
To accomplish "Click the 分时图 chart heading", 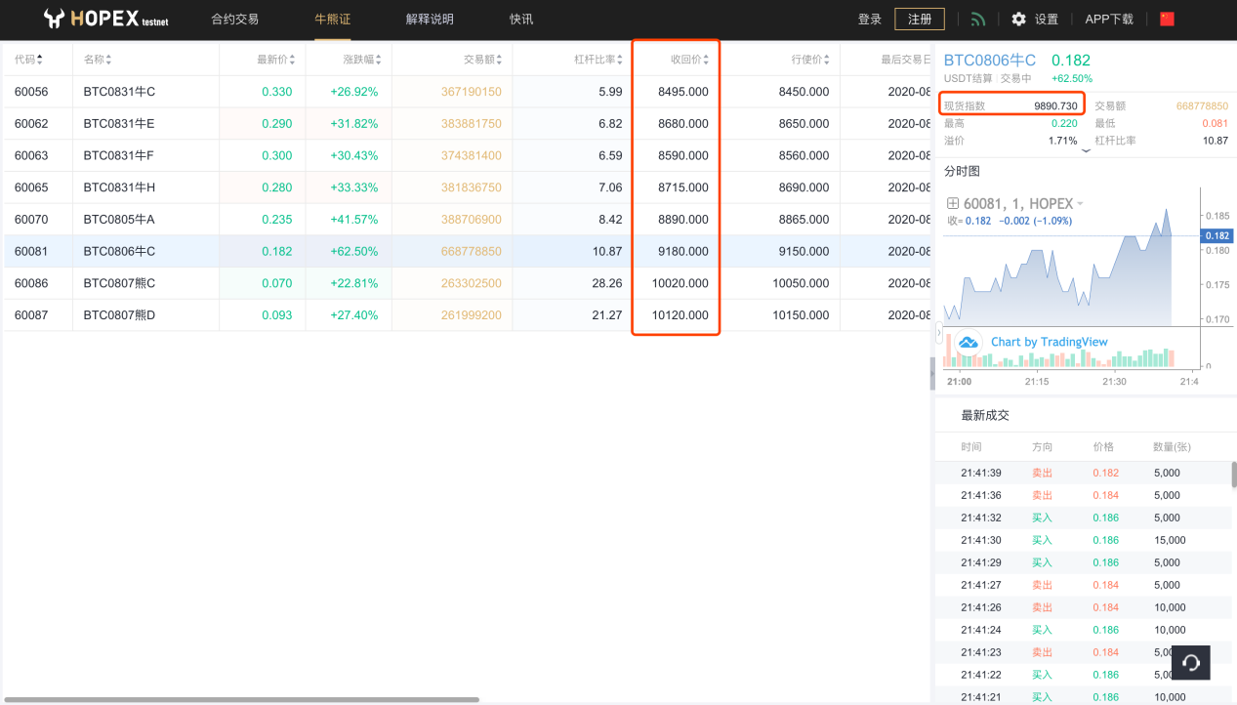I will (962, 171).
